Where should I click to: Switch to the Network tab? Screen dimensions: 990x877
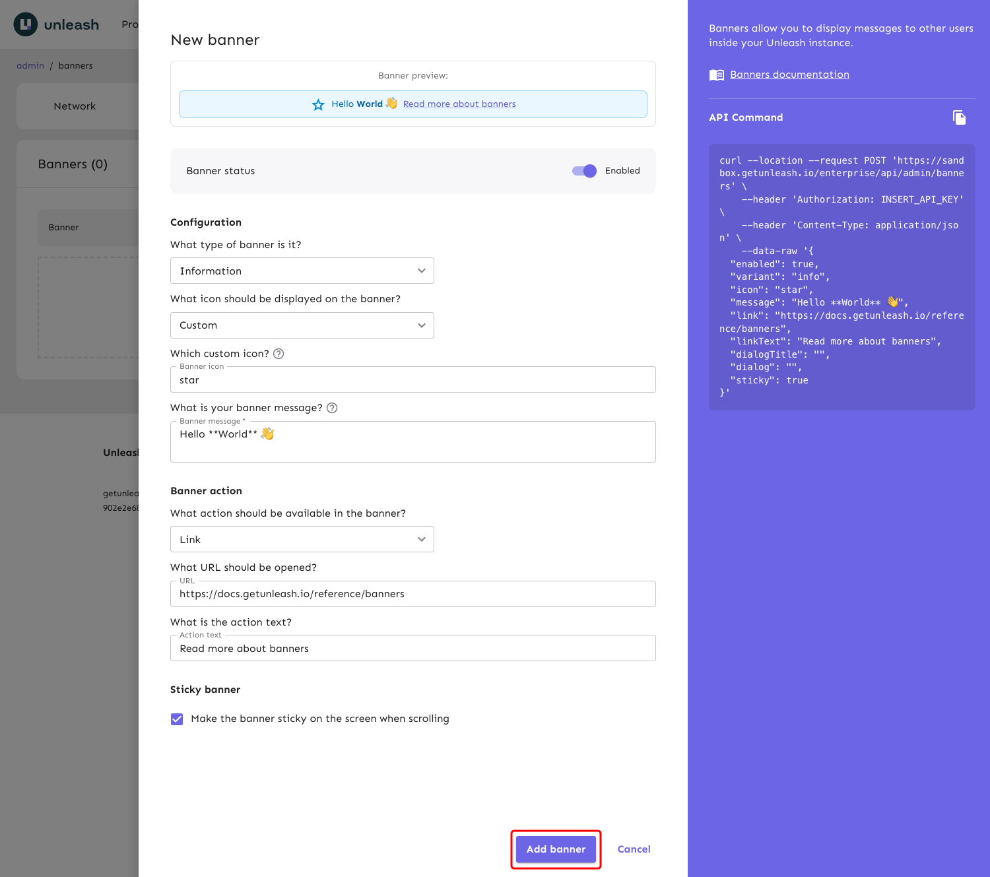[75, 106]
